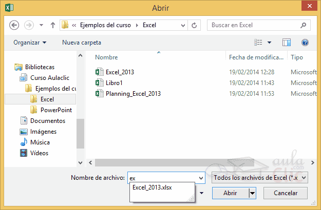Refresh the Excel folder listing
Screen dimensions: 321x210
coord(194,25)
